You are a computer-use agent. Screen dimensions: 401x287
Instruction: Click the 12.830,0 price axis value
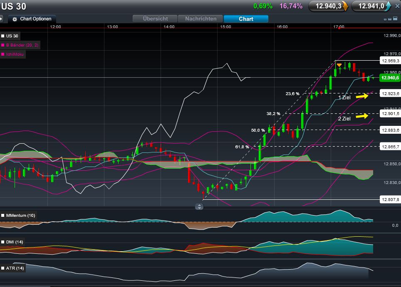[x=392, y=183]
